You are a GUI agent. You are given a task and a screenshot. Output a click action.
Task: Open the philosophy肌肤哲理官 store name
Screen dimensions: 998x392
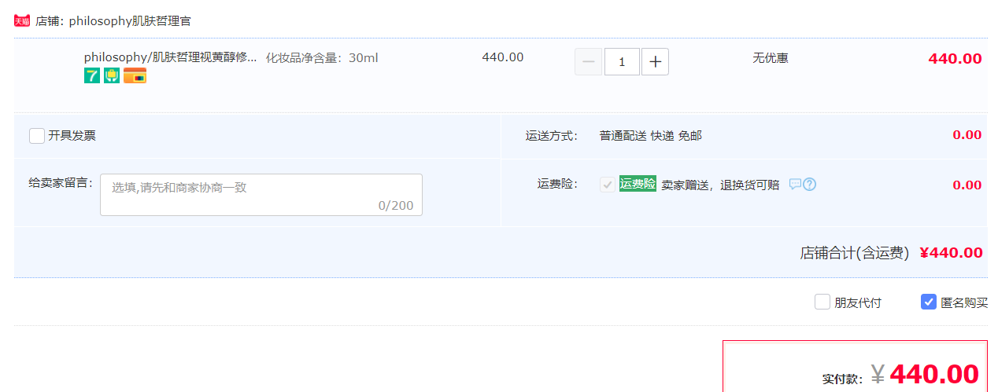130,21
